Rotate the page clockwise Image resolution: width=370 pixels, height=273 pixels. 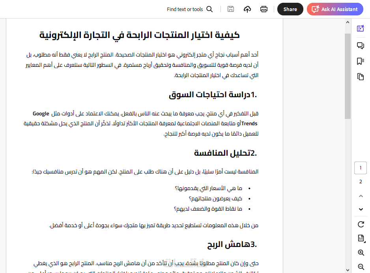coord(361,224)
